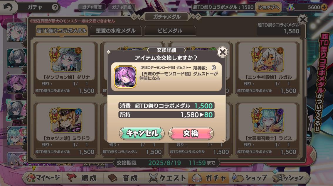
Task: Click the ショップへ button
Action: point(268,7)
